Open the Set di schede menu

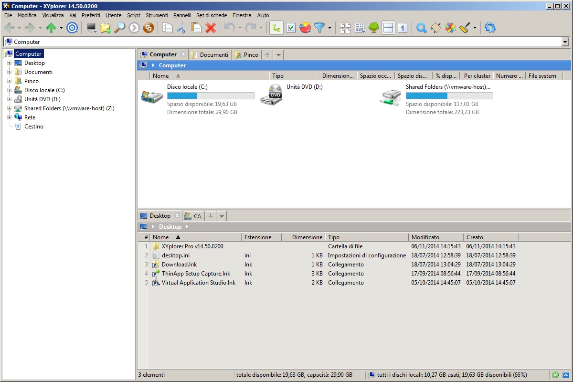click(212, 15)
